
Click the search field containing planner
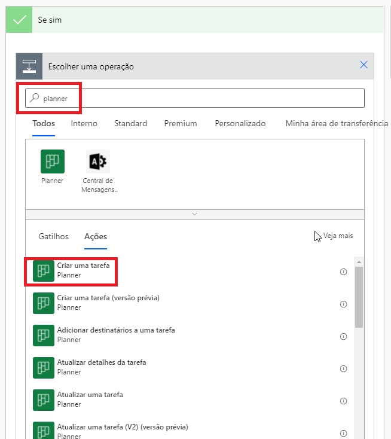click(195, 98)
